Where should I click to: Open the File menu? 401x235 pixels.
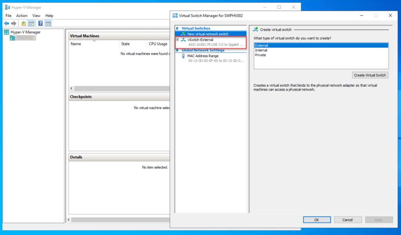coord(9,16)
